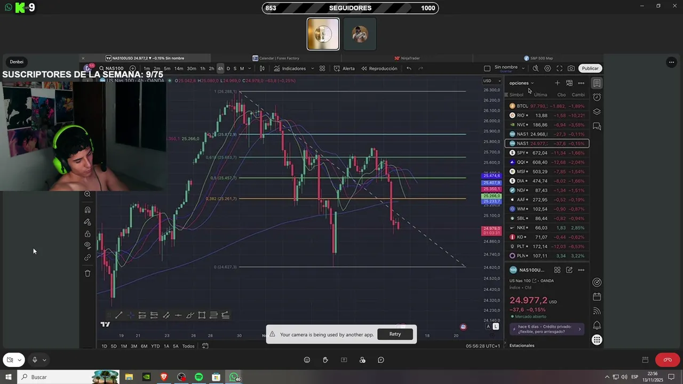Open chart settings gear icon
The height and width of the screenshot is (384, 683).
[547, 68]
